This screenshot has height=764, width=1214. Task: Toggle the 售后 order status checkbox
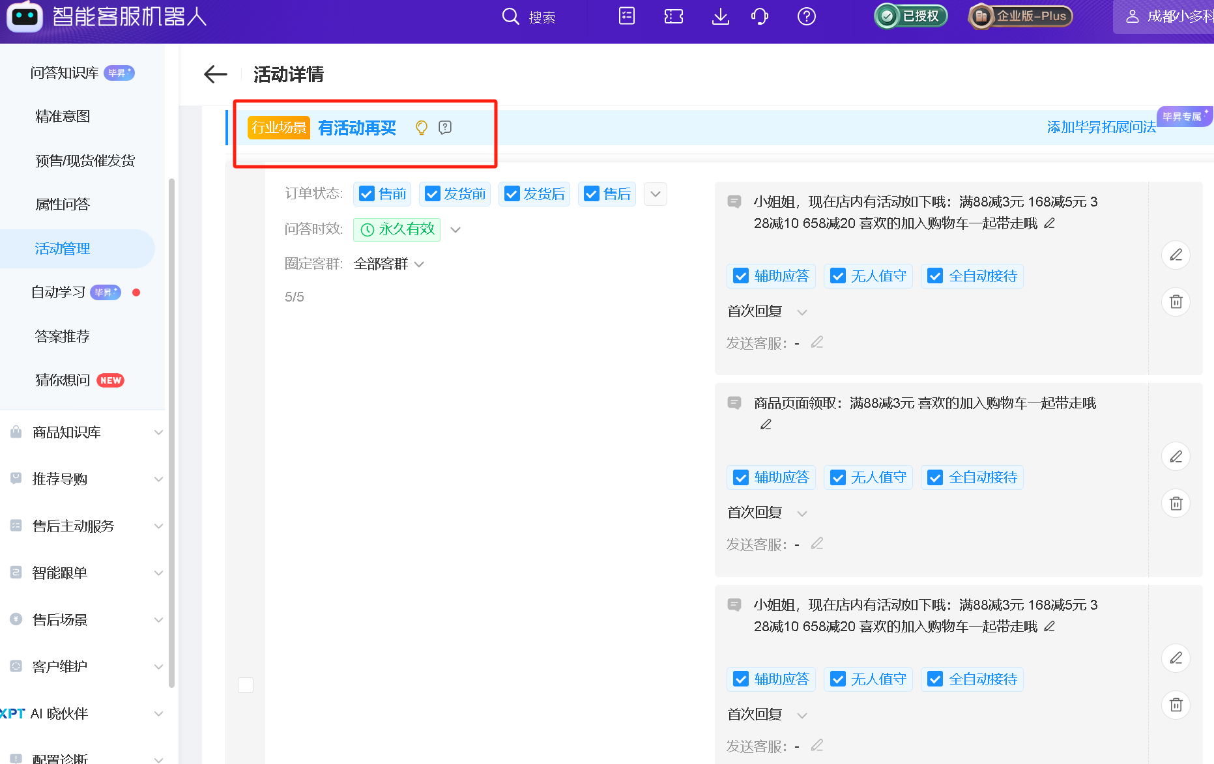[592, 194]
